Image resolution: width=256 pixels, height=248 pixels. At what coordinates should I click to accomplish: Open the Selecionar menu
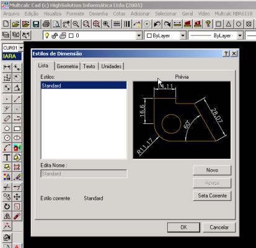coord(166,14)
